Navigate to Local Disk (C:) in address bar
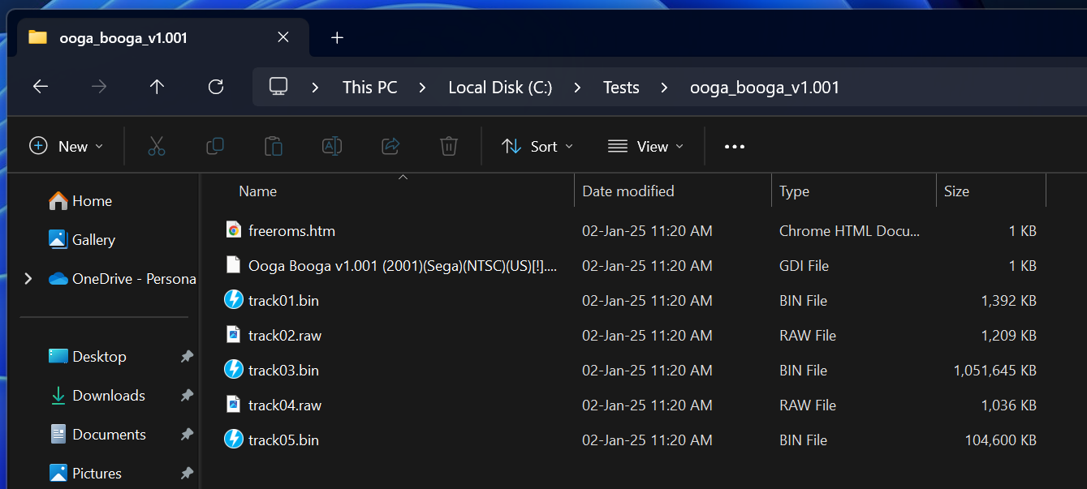Screen dimensions: 1087x489 (x=500, y=88)
